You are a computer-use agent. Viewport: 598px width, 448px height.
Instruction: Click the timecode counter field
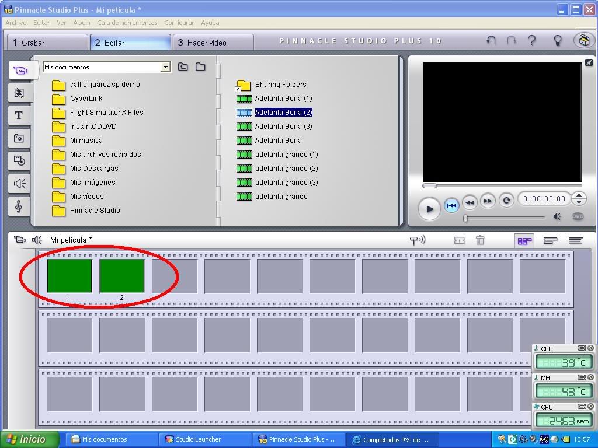(x=544, y=198)
